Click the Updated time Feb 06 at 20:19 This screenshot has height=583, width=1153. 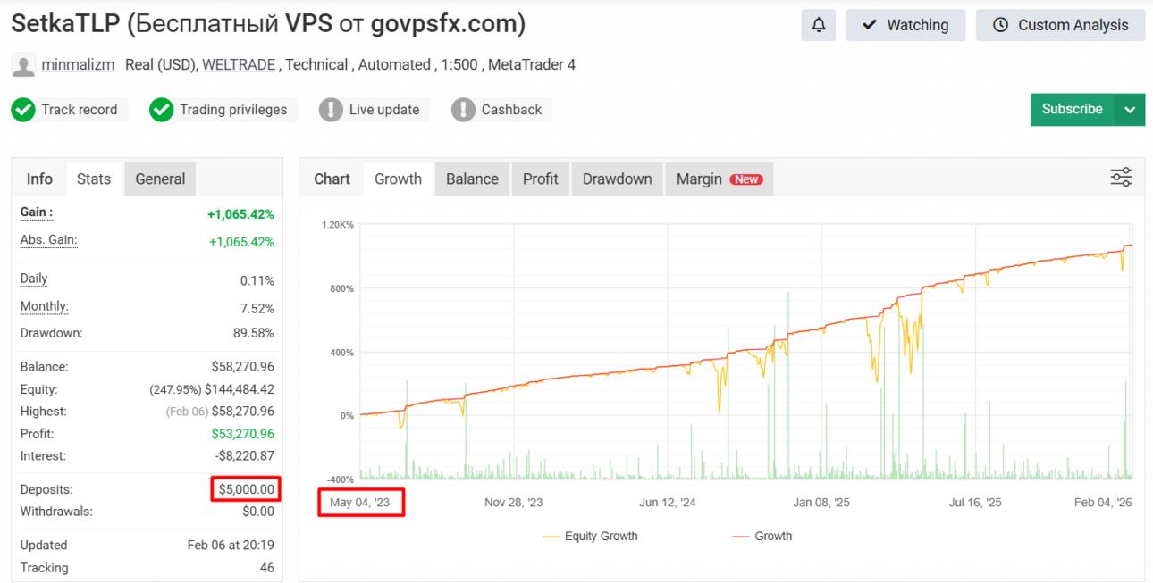click(231, 545)
